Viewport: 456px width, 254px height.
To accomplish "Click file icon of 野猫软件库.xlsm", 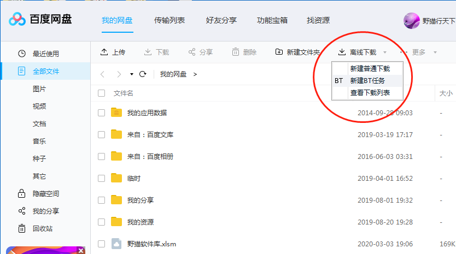I will (116, 244).
